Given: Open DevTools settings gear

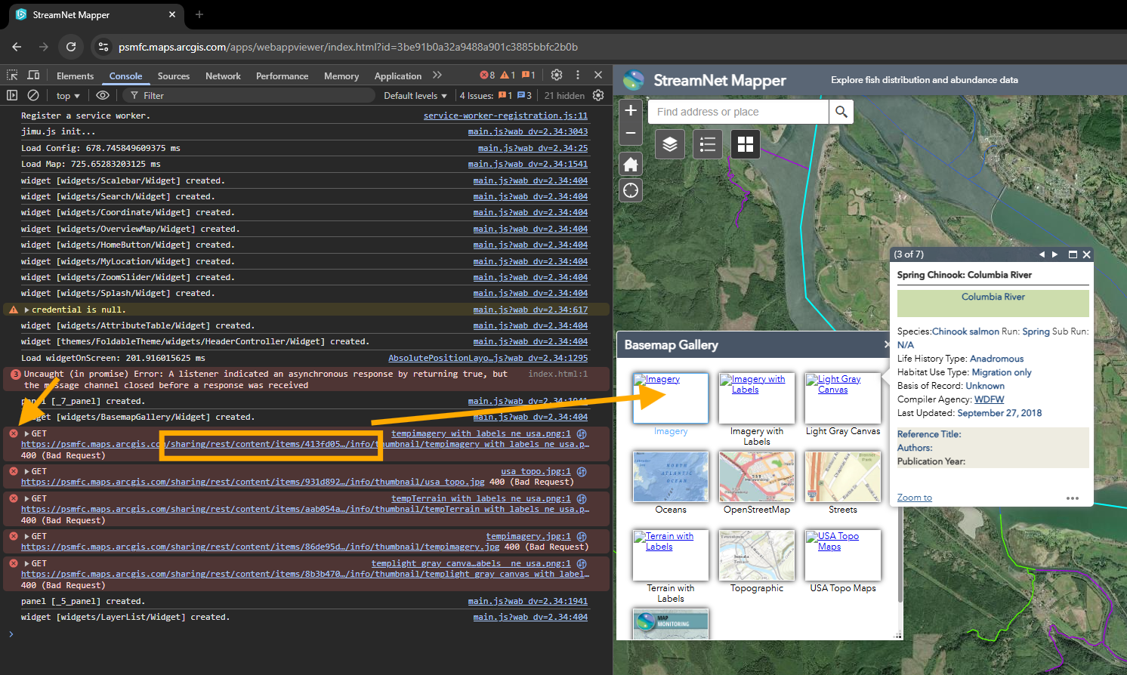Looking at the screenshot, I should [x=557, y=75].
